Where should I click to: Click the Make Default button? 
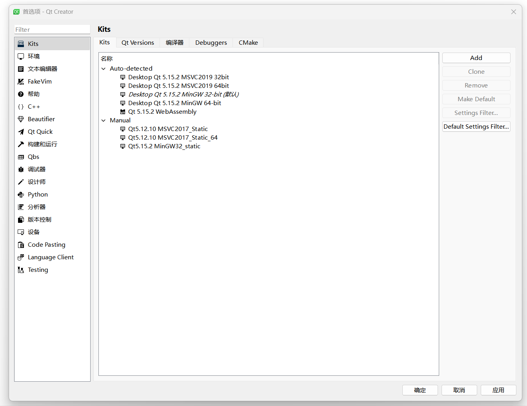(x=476, y=99)
